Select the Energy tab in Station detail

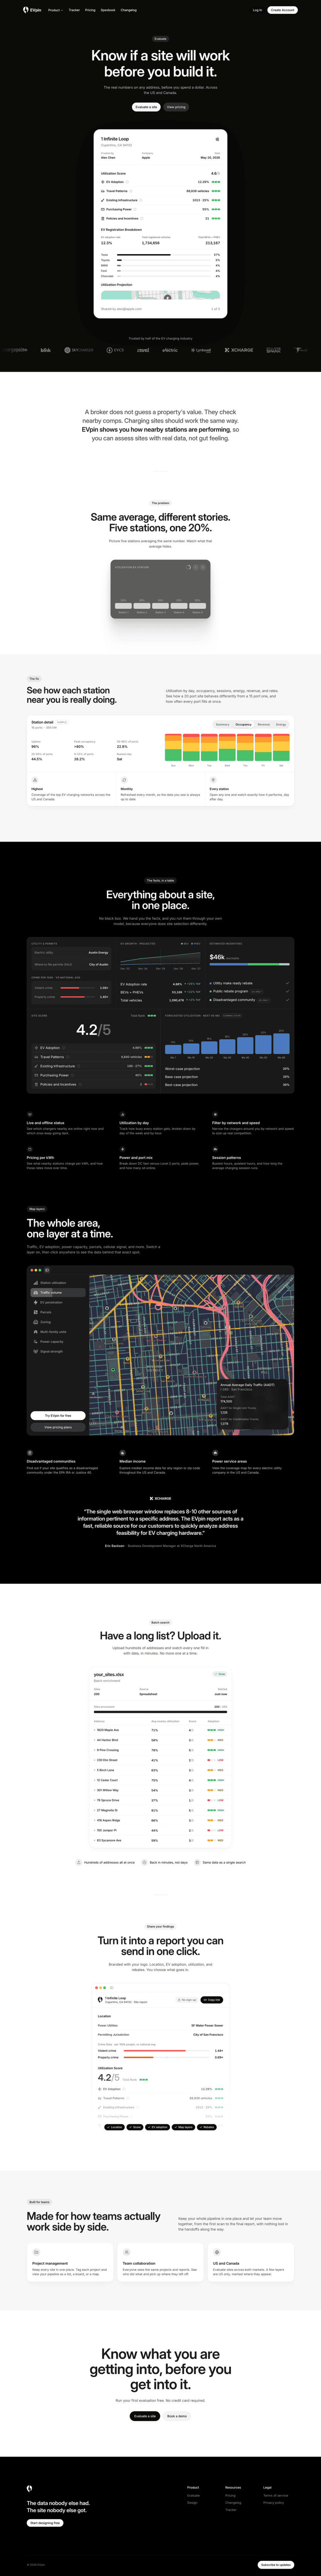point(281,724)
